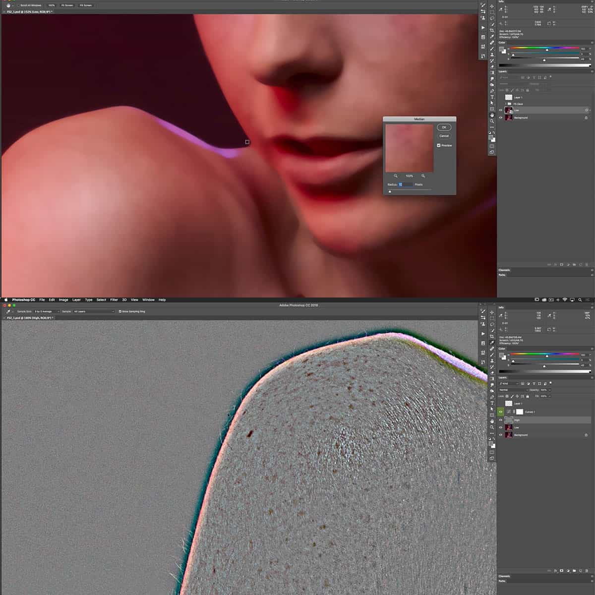This screenshot has width=595, height=595.
Task: Click OK in the Median dialog
Action: tap(444, 127)
